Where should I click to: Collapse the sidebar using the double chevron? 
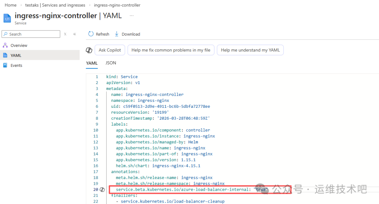74,34
